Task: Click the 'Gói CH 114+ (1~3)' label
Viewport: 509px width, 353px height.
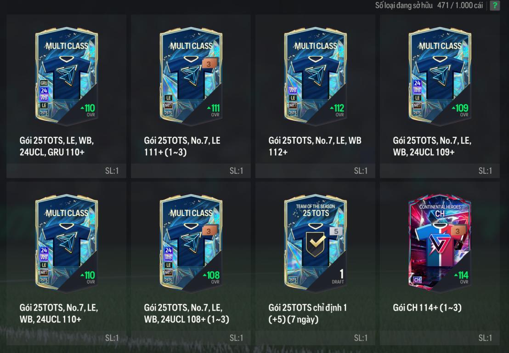Action: tap(427, 307)
